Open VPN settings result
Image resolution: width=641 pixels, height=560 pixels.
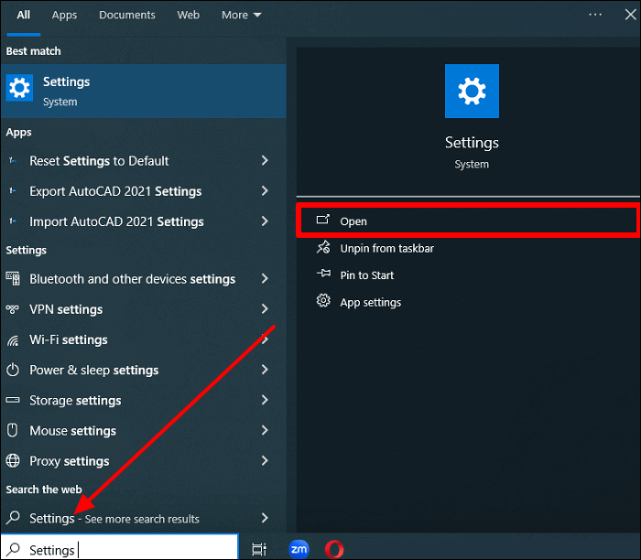pos(144,309)
